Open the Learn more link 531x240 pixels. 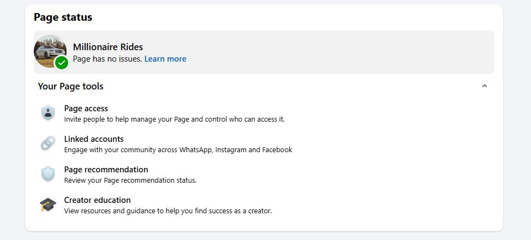[x=165, y=59]
